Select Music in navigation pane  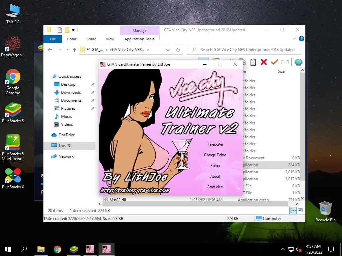click(66, 116)
